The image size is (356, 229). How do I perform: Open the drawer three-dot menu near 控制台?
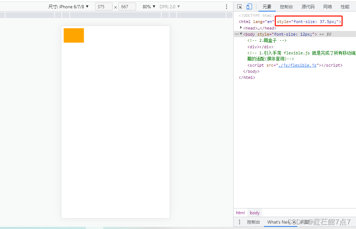[239, 222]
